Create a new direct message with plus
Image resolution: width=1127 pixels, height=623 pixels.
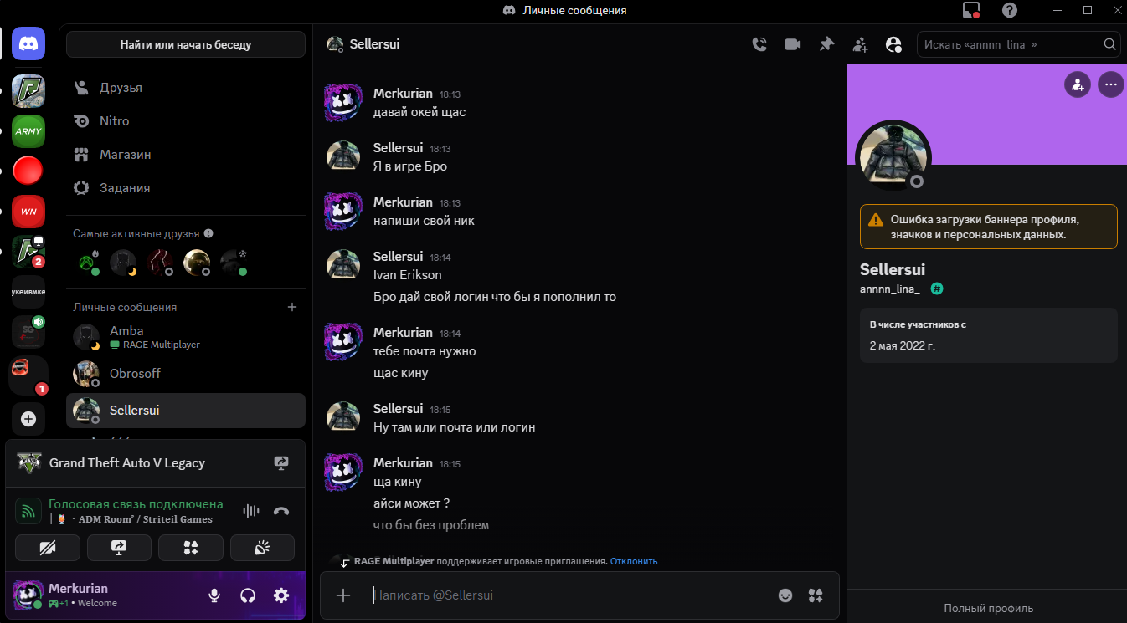[292, 307]
